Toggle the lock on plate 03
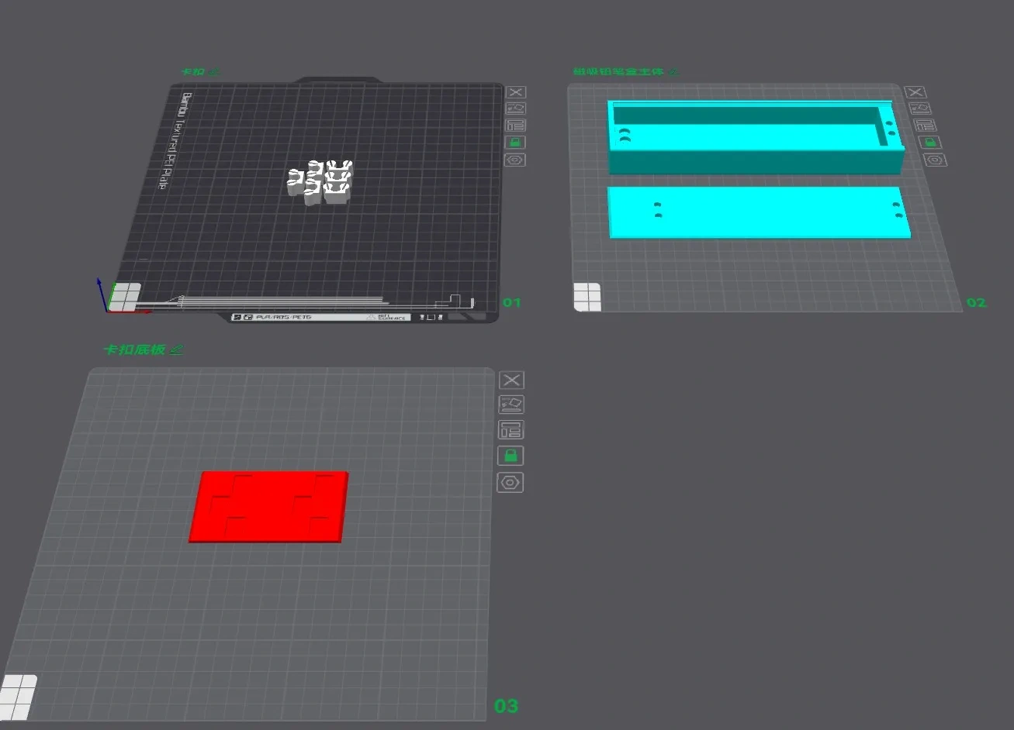The width and height of the screenshot is (1014, 730). point(510,456)
